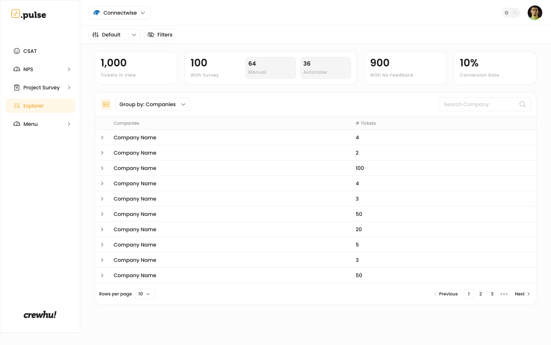Toggle the light/dark theme switch
The height and width of the screenshot is (345, 551).
(x=511, y=13)
